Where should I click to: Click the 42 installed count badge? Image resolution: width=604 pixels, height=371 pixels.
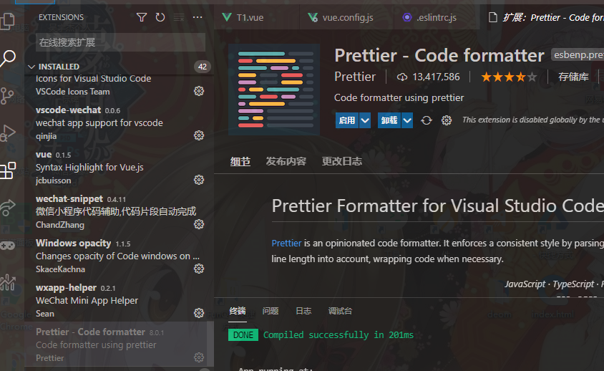[x=203, y=67]
